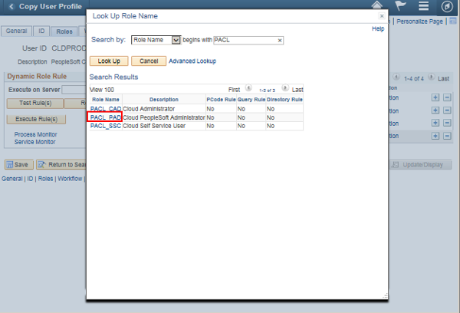460x313 pixels.
Task: Sort results by Description column
Action: [164, 100]
